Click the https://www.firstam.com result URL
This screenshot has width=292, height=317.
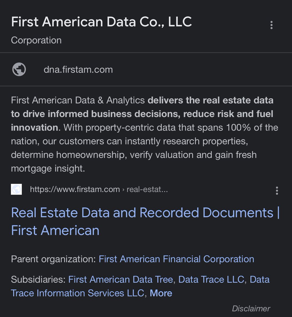(75, 189)
